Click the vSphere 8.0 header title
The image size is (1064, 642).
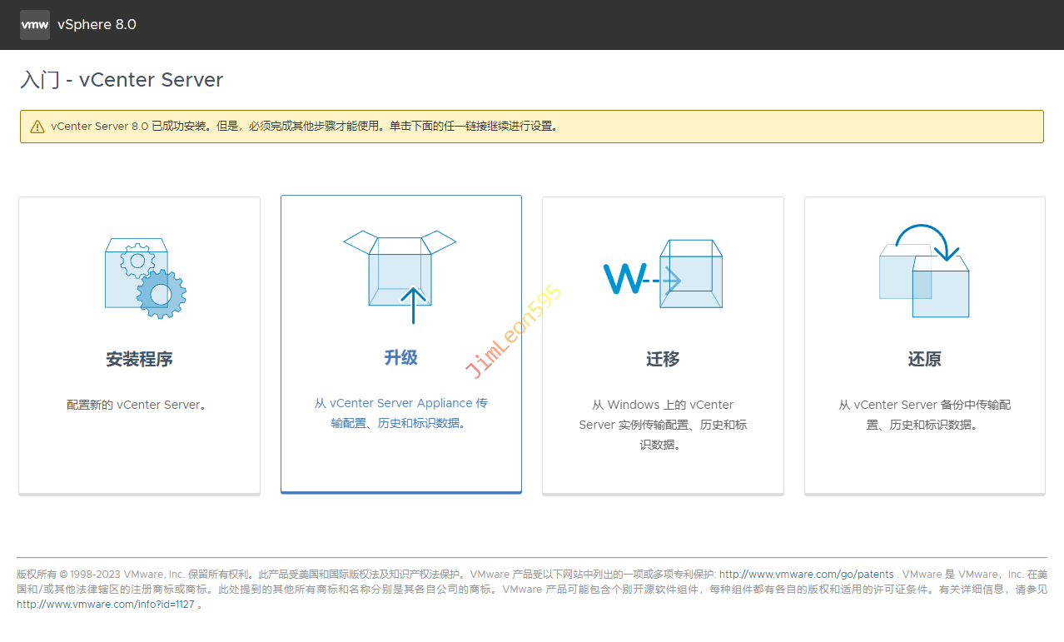point(97,25)
